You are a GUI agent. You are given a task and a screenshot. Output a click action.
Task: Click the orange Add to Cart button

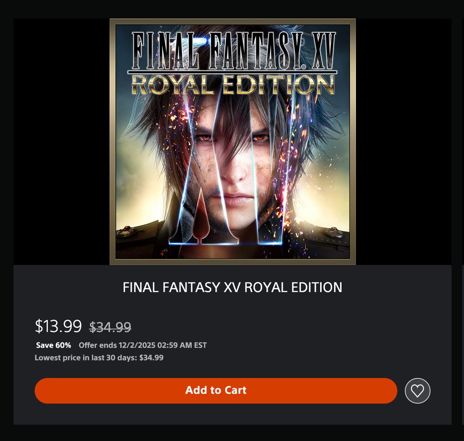[x=216, y=390]
